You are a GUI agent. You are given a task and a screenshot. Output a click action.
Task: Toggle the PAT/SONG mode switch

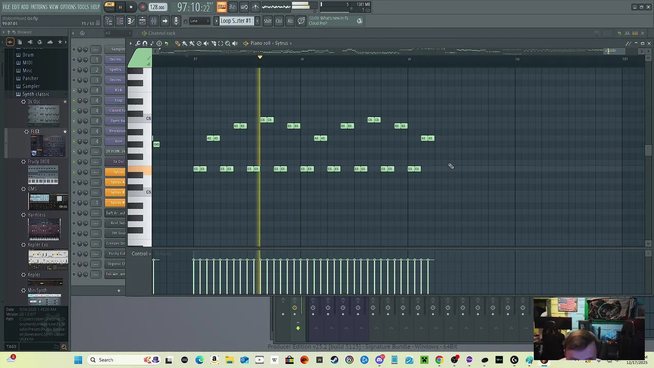coord(109,7)
